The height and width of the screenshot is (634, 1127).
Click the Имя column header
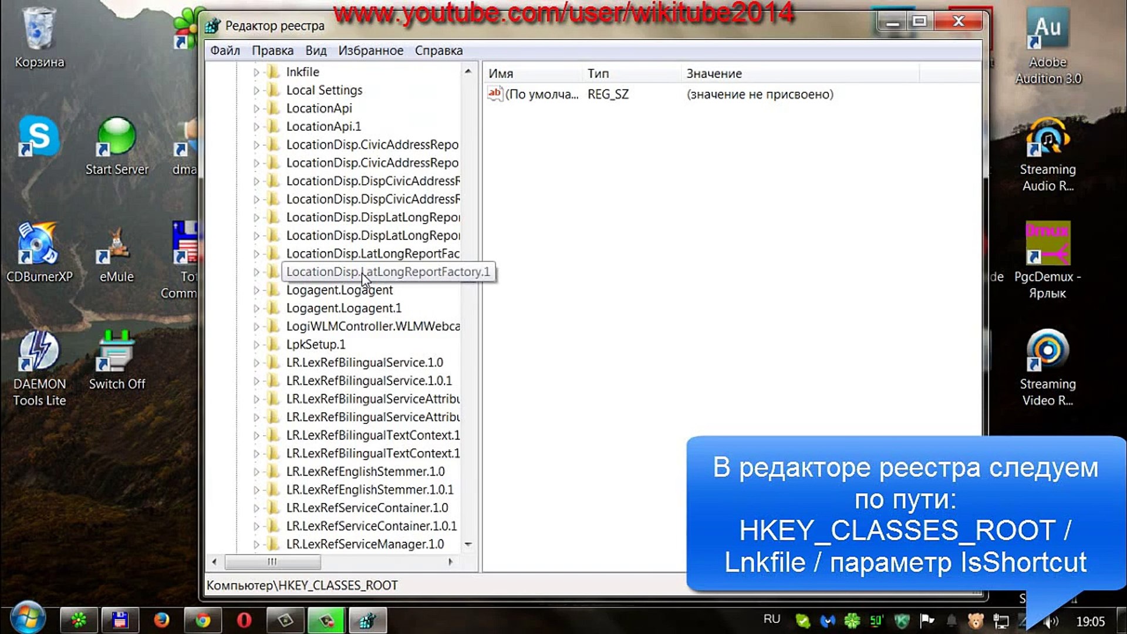click(x=533, y=73)
